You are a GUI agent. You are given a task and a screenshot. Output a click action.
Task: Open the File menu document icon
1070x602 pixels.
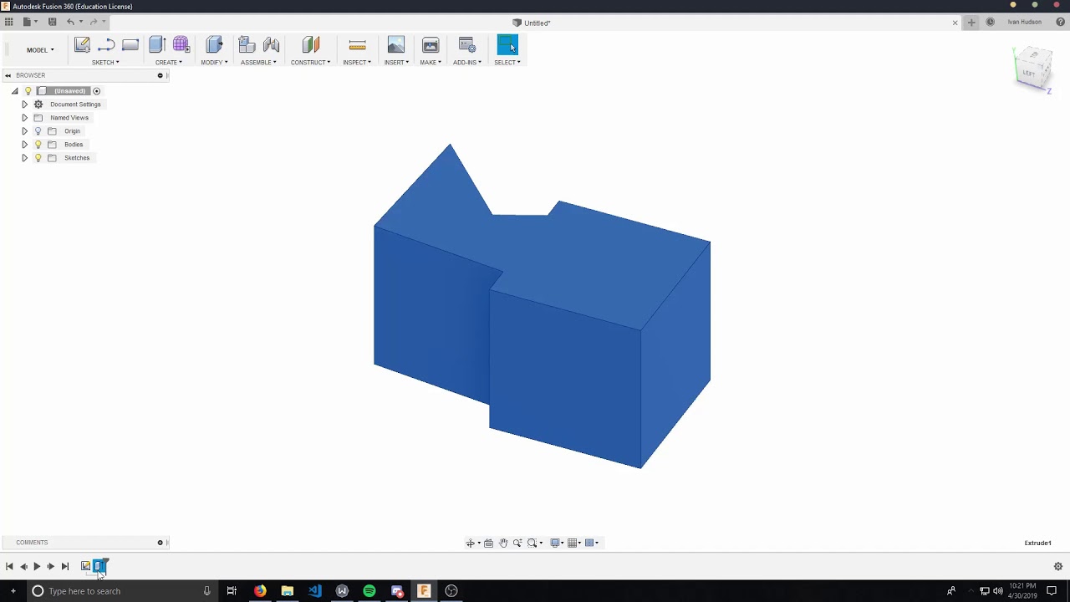[x=28, y=22]
